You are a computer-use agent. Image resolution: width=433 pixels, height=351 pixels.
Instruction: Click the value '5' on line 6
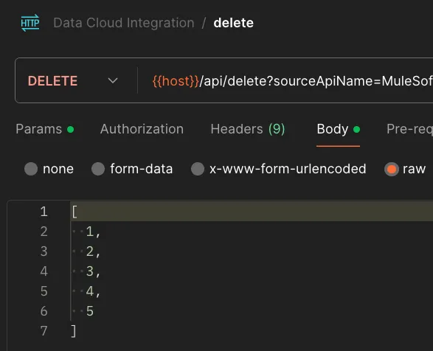point(90,311)
